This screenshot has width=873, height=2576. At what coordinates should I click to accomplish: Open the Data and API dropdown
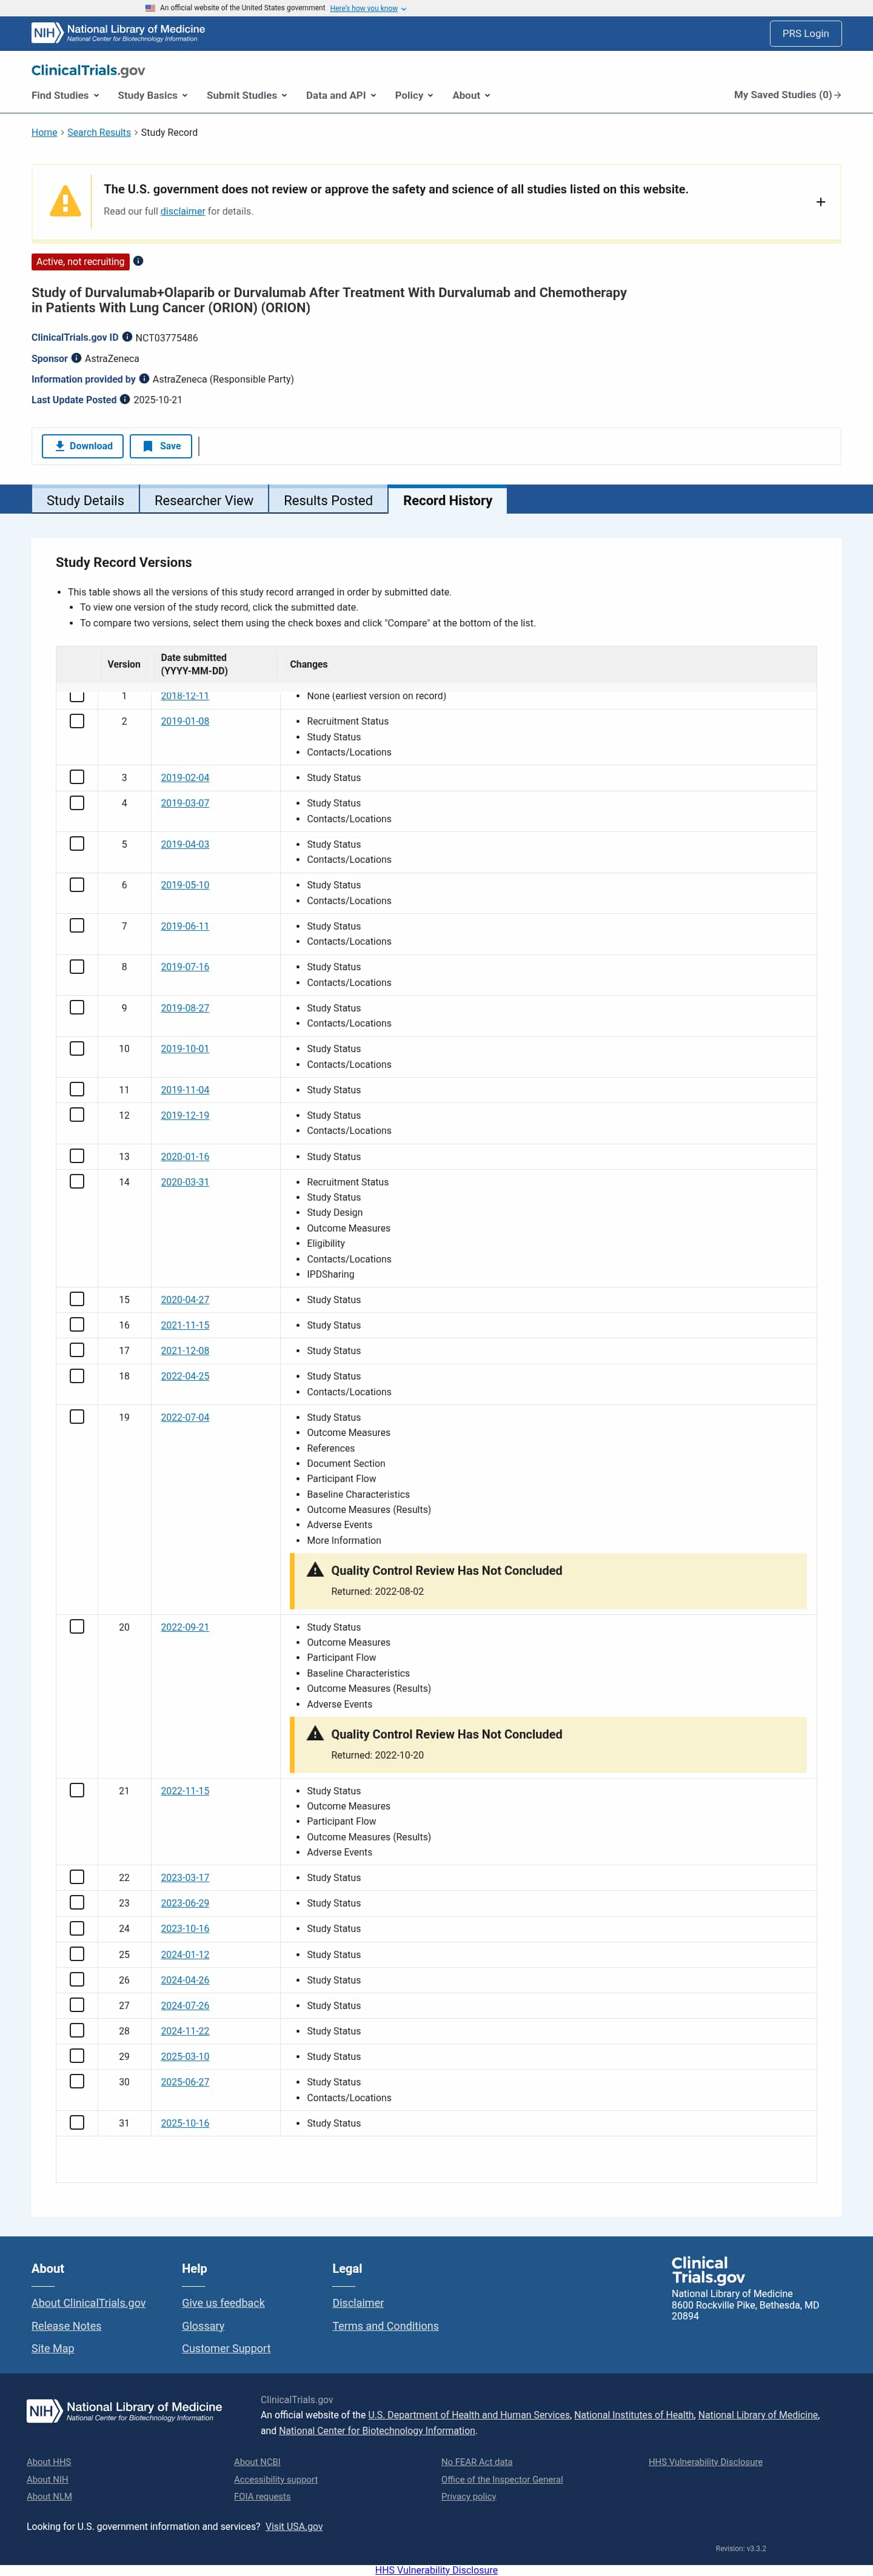[x=341, y=95]
